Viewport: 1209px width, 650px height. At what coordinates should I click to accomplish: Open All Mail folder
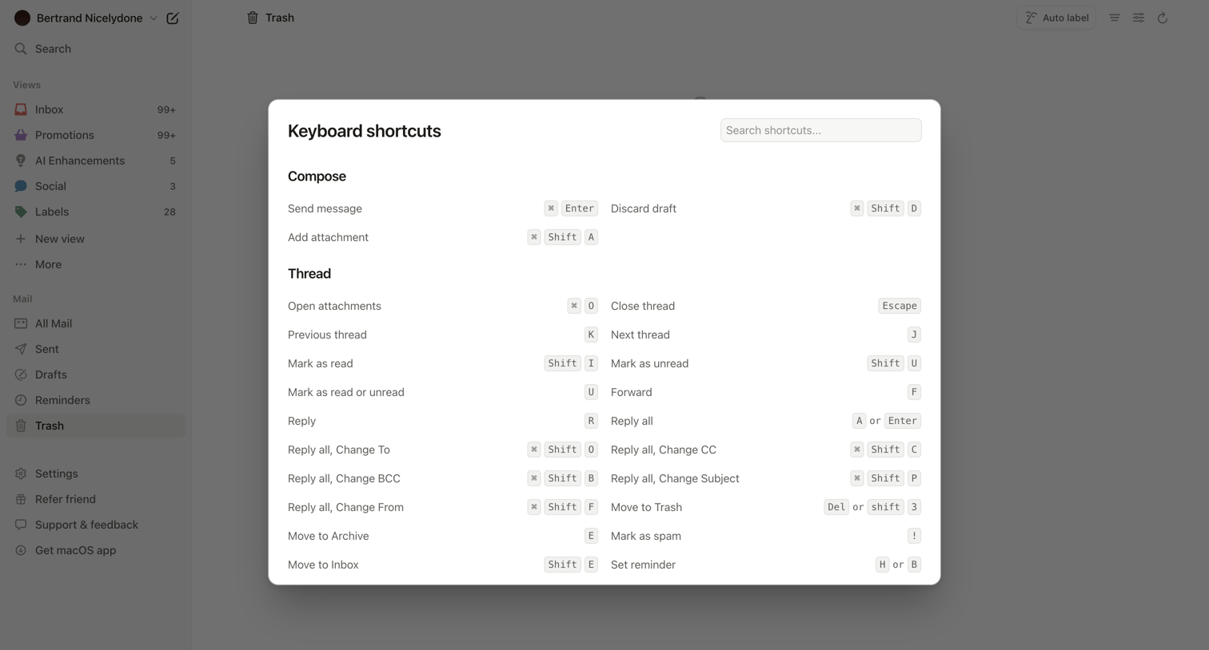(x=96, y=323)
